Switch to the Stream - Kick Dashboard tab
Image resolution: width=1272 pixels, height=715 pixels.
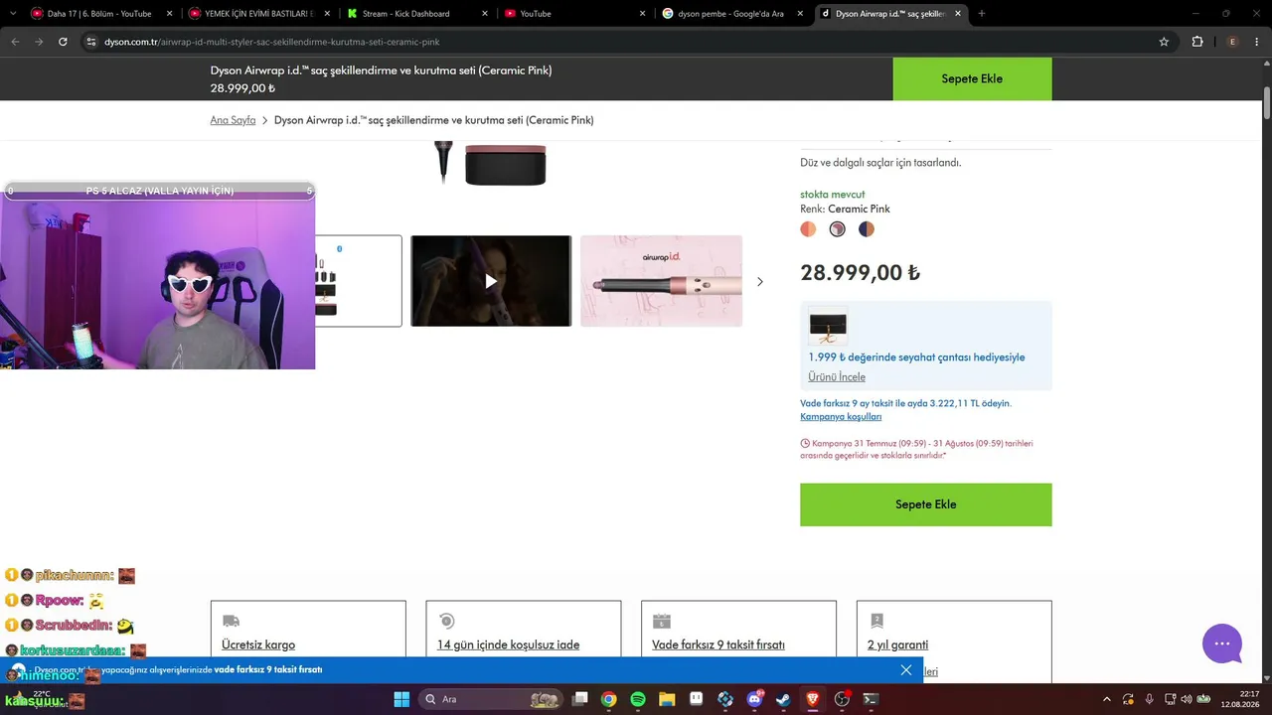click(416, 14)
